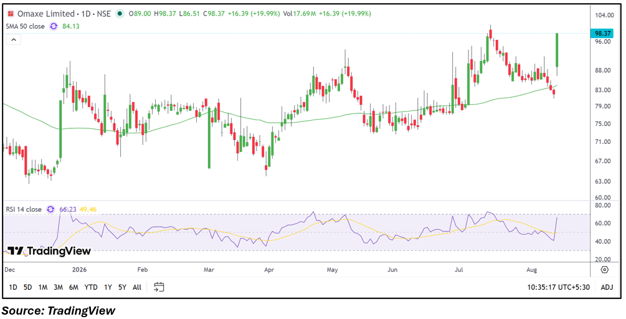
Task: Show the All time range
Action: (x=136, y=287)
